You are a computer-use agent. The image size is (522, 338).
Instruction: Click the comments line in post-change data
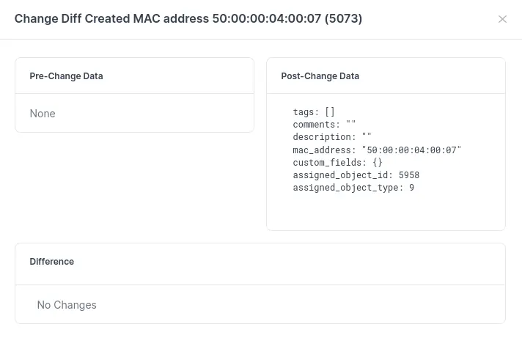(324, 125)
